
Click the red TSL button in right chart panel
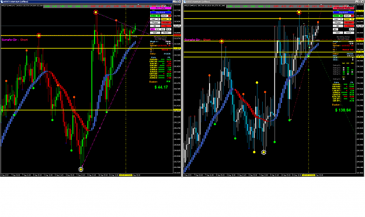pos(349,26)
